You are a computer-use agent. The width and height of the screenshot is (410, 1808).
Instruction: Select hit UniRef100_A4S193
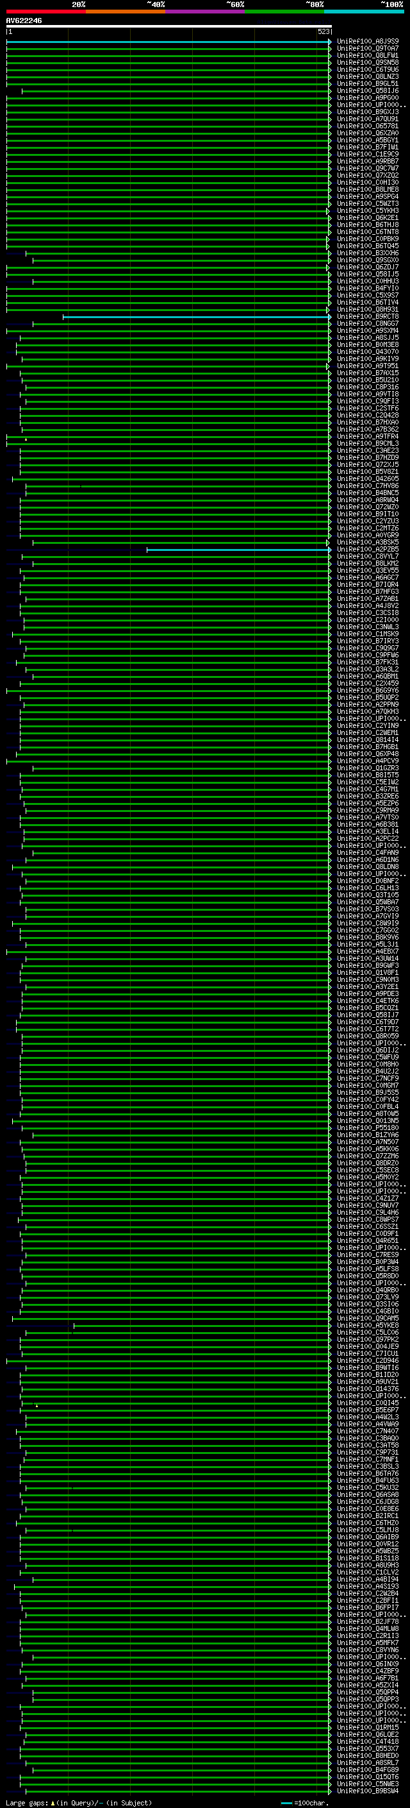[368, 1587]
